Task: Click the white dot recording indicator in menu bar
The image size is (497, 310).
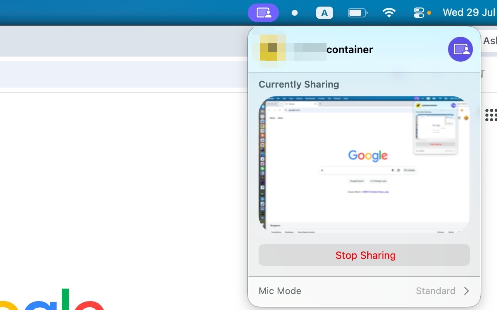Action: click(x=295, y=13)
